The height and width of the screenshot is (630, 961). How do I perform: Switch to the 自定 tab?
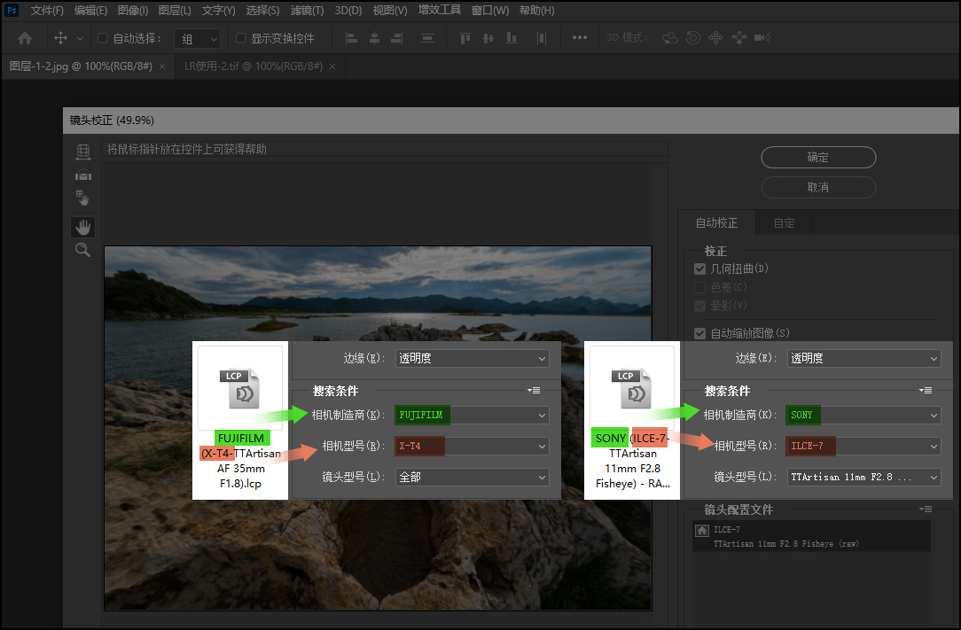(784, 223)
